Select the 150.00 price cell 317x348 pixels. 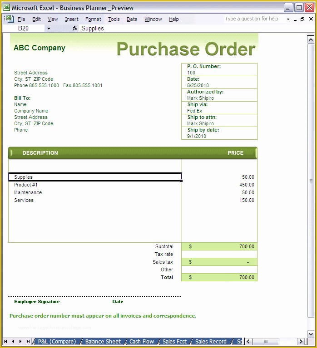tap(219, 200)
